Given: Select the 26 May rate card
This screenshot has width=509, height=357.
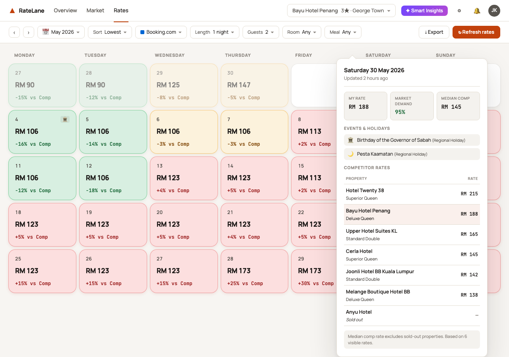Looking at the screenshot, I should pyautogui.click(x=113, y=271).
